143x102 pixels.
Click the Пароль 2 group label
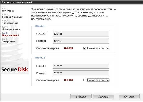pyautogui.click(x=40, y=58)
